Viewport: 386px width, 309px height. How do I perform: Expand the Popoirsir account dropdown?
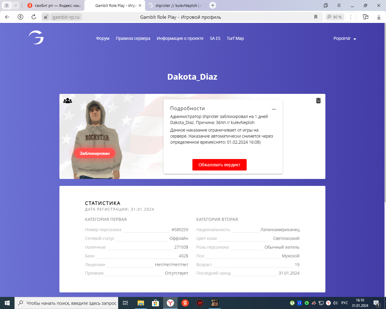(345, 38)
